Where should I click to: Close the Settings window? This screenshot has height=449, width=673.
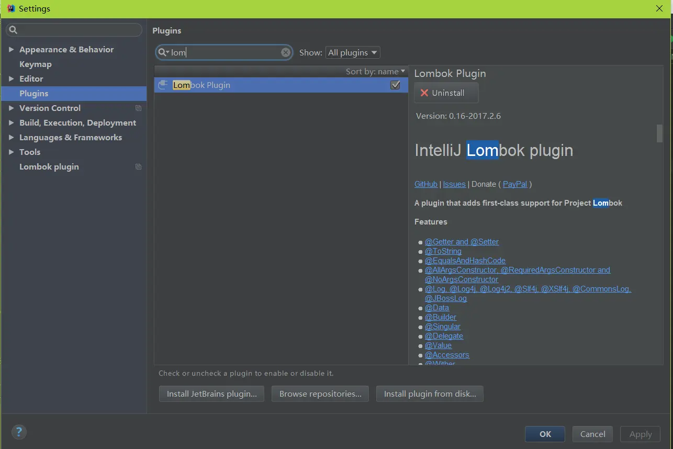659,8
